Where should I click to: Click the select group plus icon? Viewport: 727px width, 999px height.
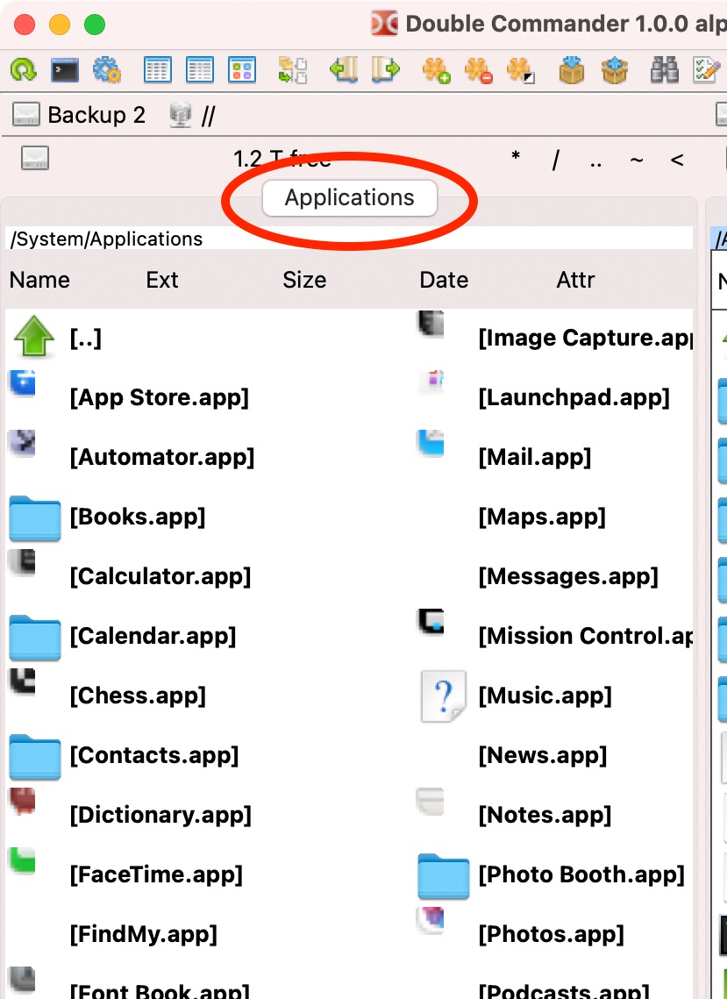[x=436, y=70]
